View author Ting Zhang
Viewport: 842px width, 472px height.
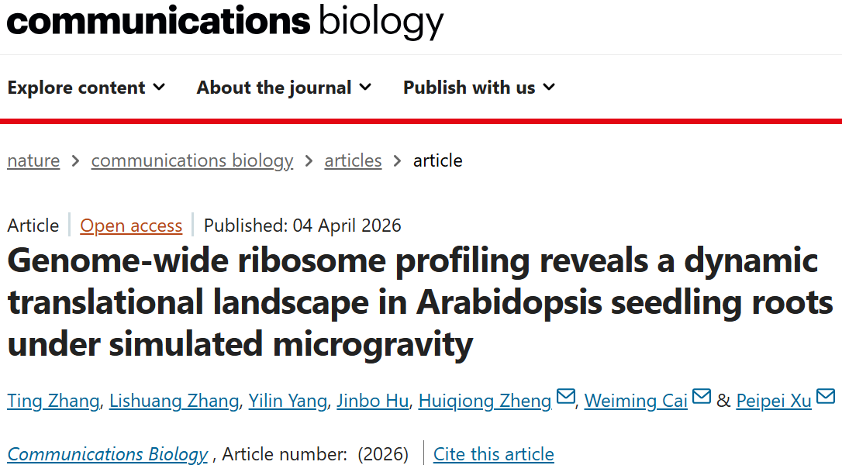[x=53, y=401]
